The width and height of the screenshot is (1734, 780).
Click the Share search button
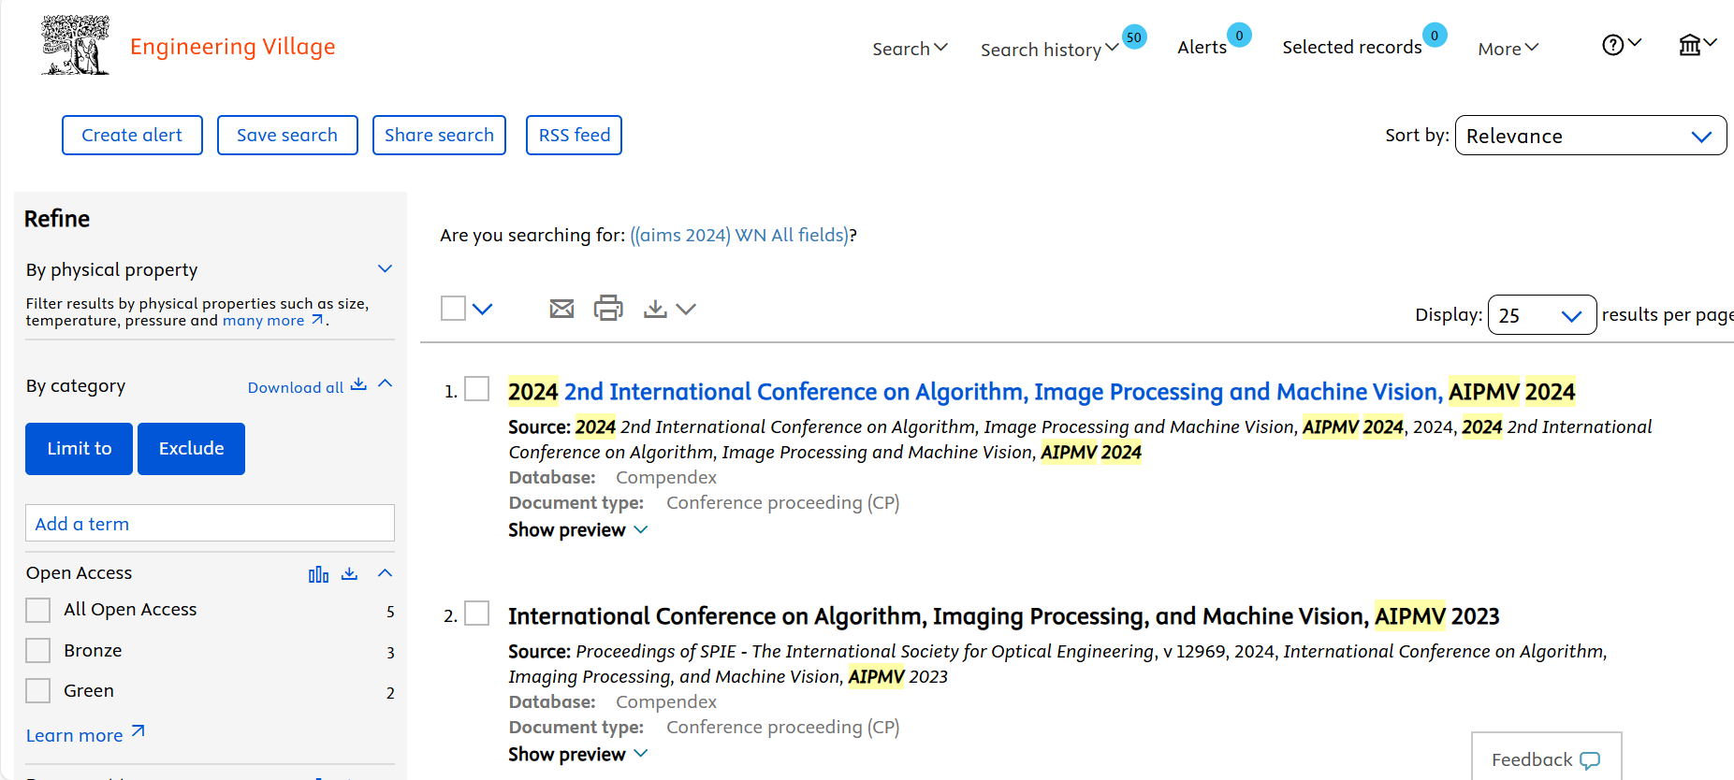pos(439,135)
